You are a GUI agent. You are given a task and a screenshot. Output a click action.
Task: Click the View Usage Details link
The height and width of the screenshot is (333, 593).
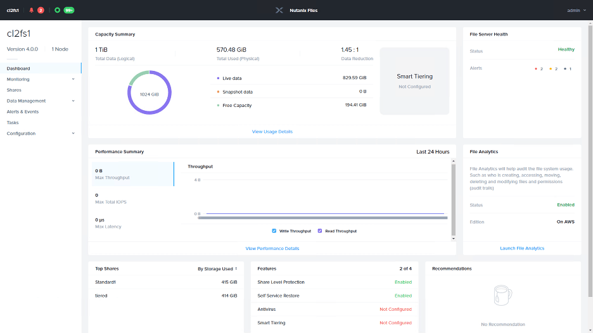[272, 132]
